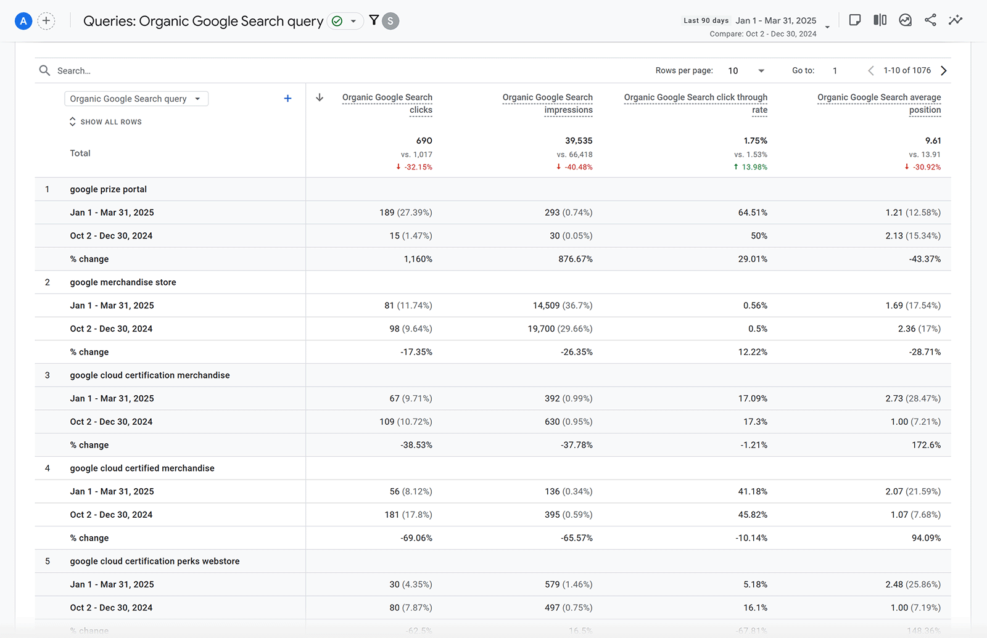Click the share report icon

point(930,20)
